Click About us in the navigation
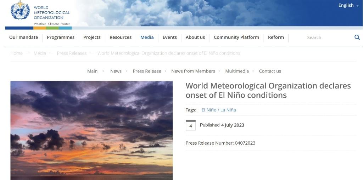 [195, 37]
